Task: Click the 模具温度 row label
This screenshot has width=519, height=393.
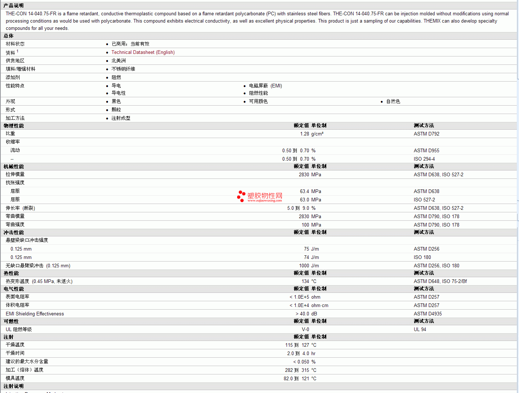Action: (15, 378)
